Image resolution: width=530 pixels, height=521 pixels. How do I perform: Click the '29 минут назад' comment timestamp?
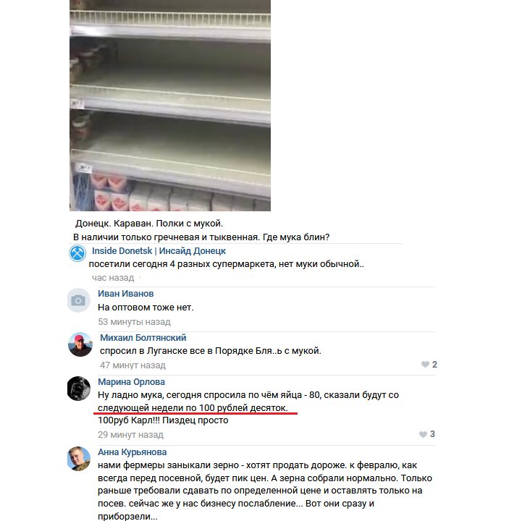coord(131,434)
